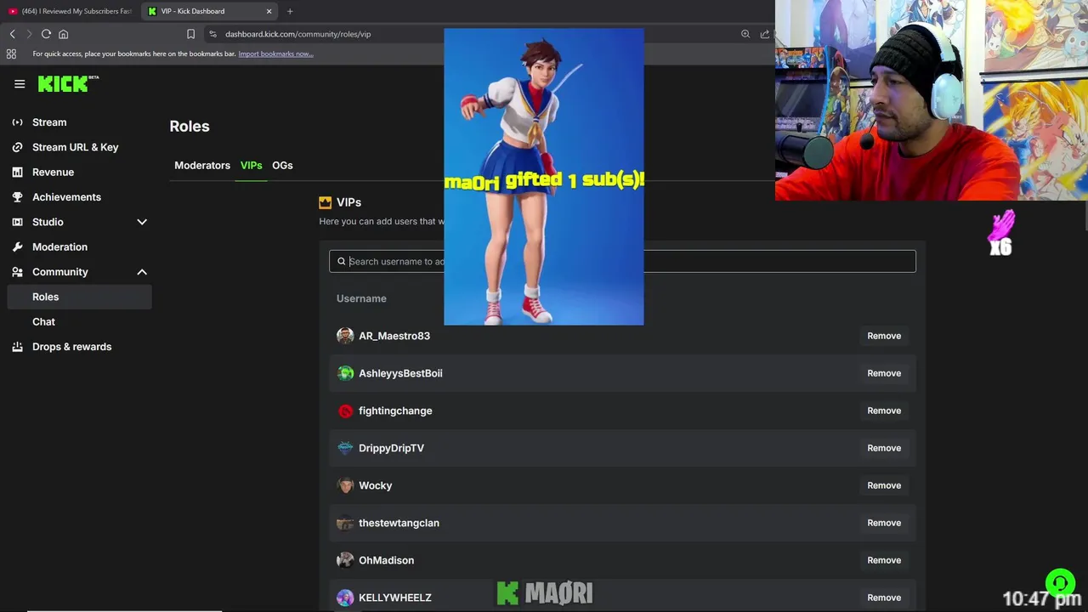The width and height of the screenshot is (1088, 612).
Task: Open the Revenue page
Action: coord(53,172)
